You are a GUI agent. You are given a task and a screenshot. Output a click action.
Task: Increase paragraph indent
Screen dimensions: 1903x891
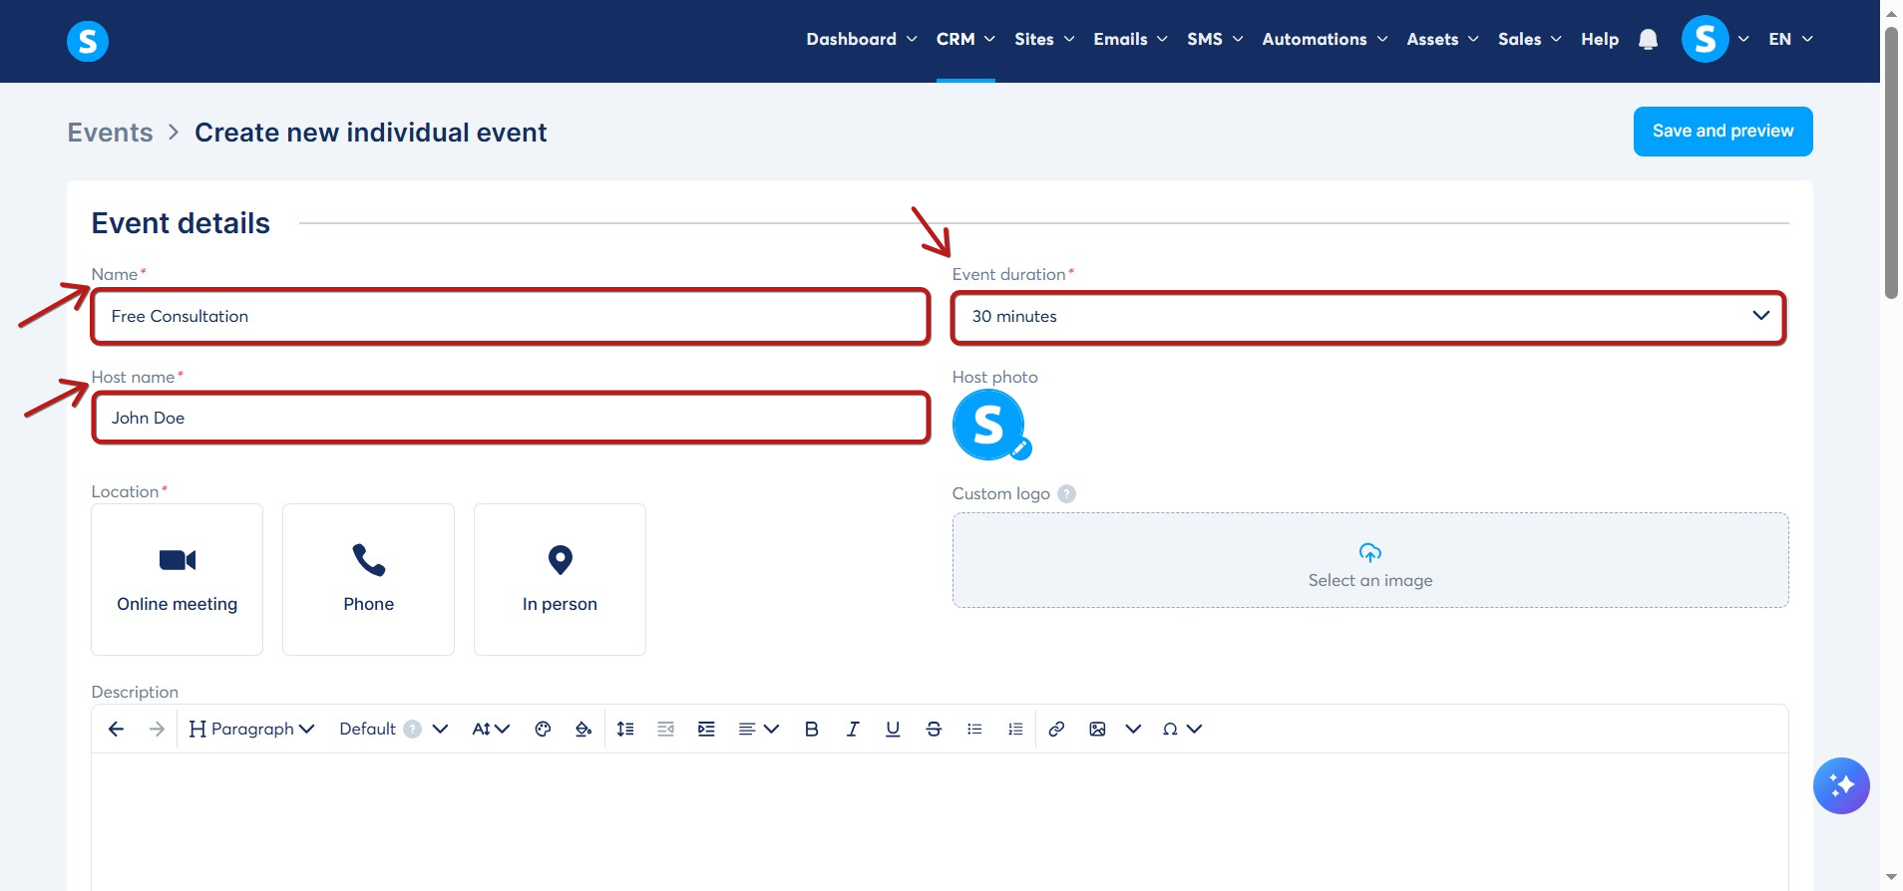tap(706, 730)
